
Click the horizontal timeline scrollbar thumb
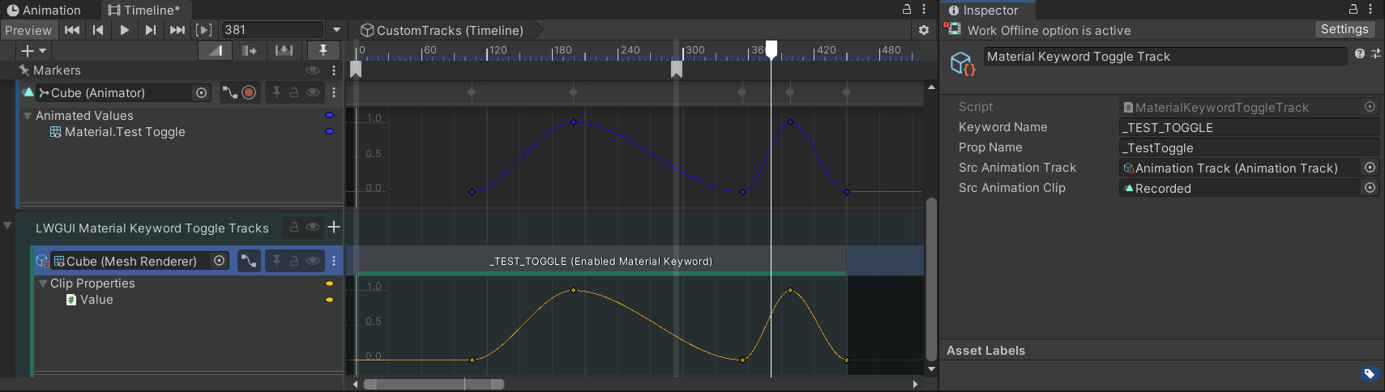(x=434, y=384)
